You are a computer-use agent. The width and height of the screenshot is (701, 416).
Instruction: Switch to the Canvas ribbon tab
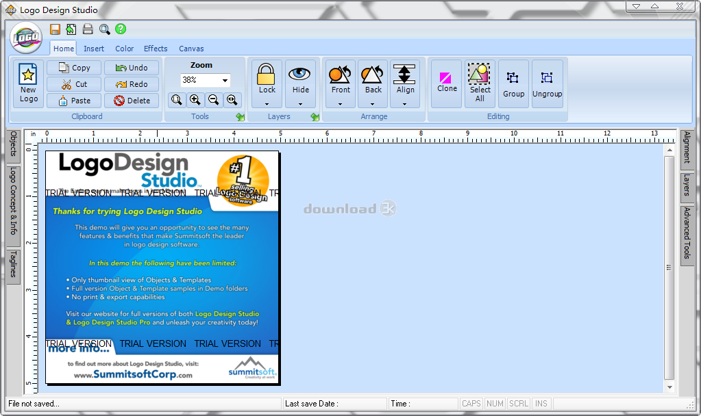[191, 48]
